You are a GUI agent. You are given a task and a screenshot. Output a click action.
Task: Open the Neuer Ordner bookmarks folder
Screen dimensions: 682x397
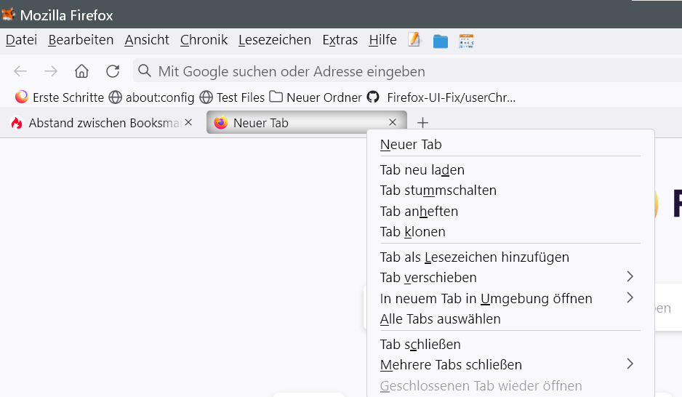coord(316,97)
